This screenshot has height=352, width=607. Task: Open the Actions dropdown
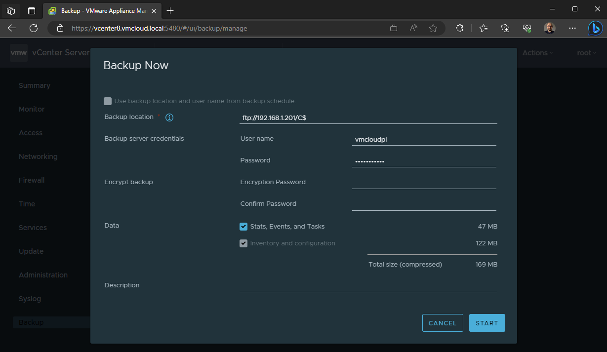pos(537,52)
